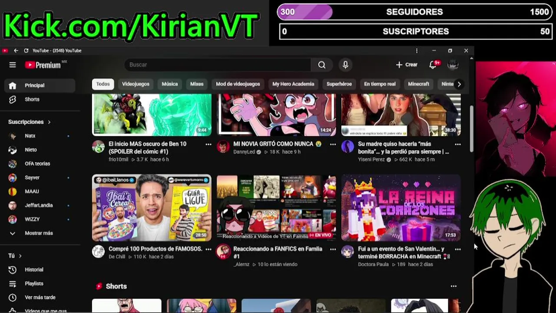Open frio10mil channel avatar
Viewport: 556px width, 313px height.
click(99, 147)
